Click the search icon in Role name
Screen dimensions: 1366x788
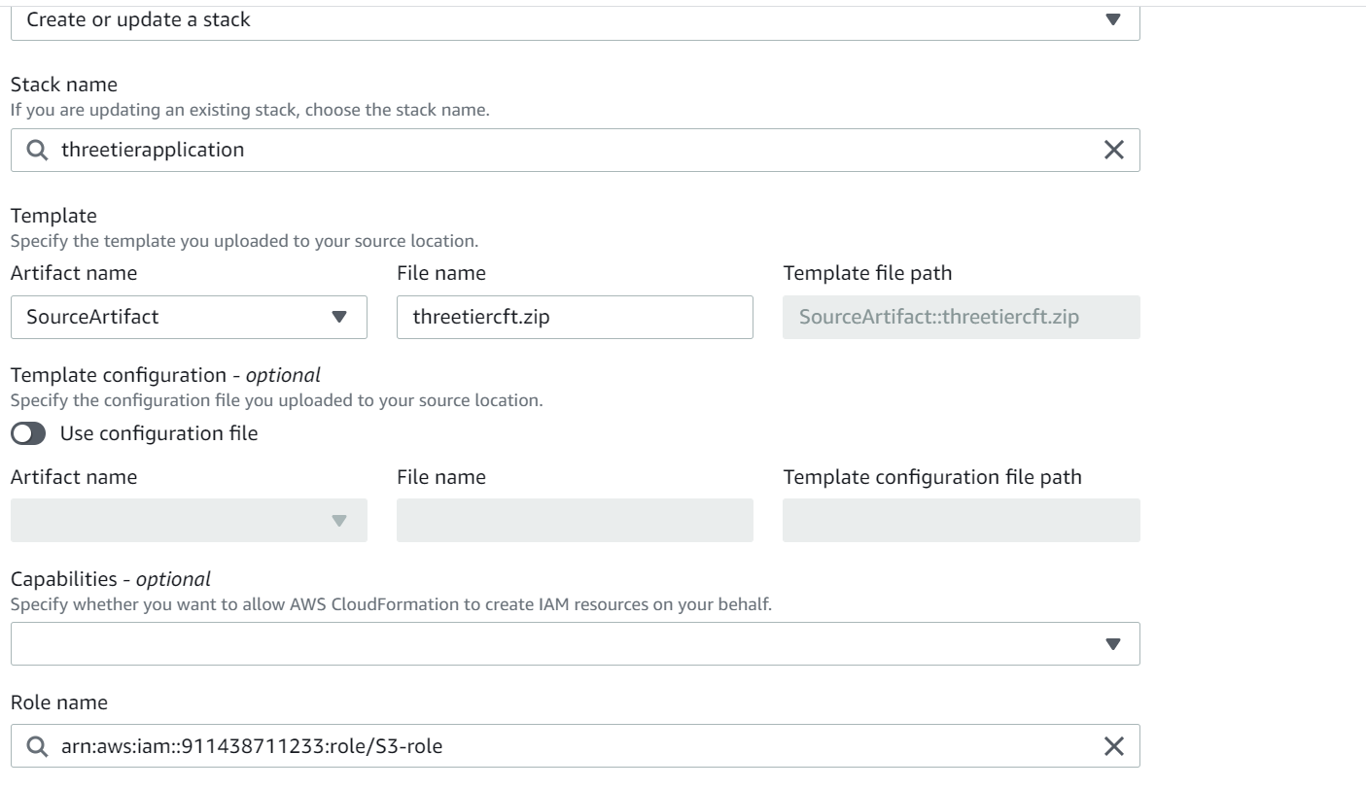(x=37, y=746)
